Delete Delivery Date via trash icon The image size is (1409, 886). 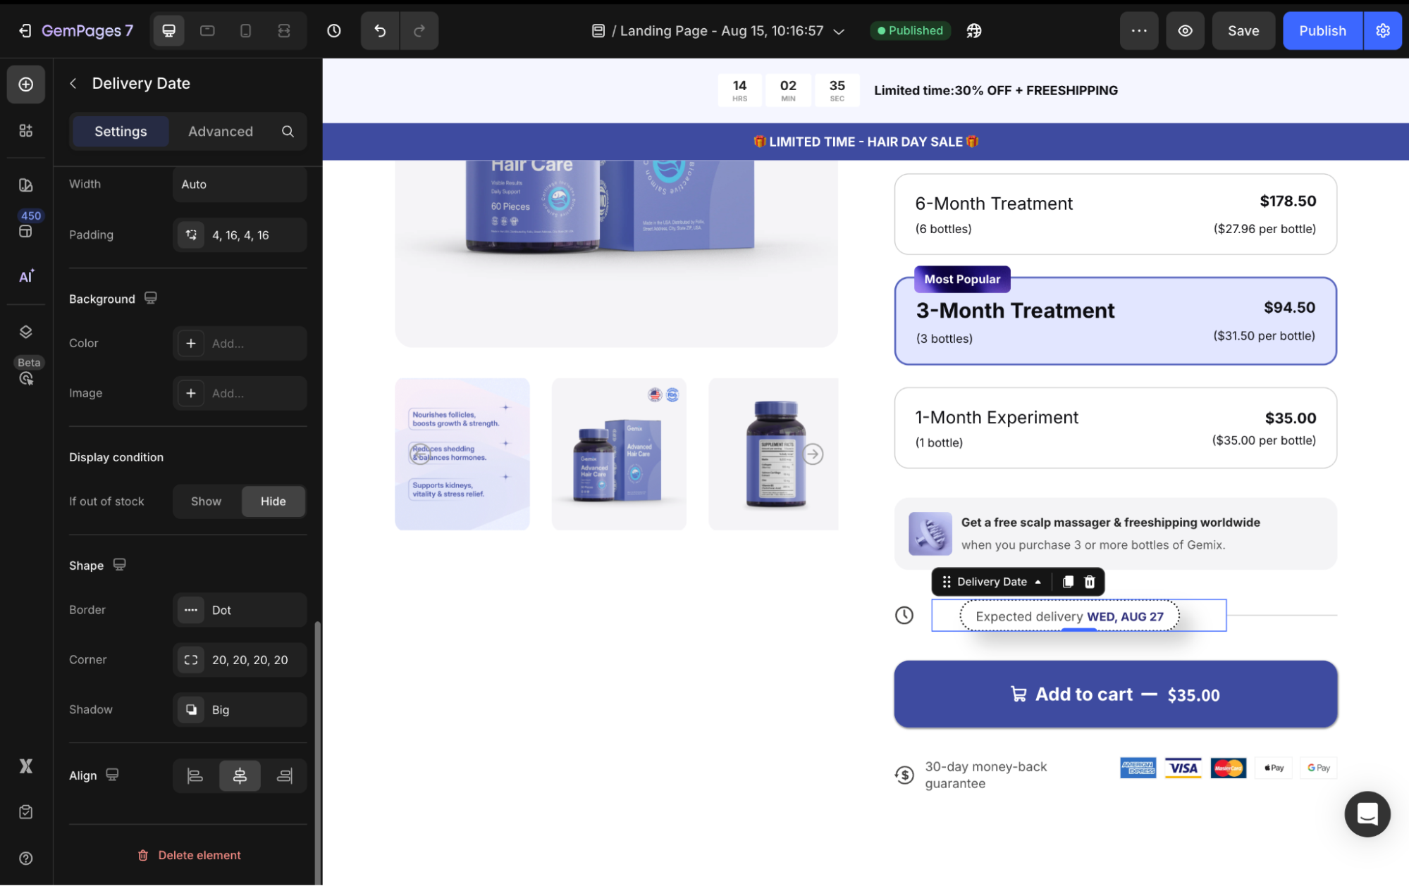click(x=1090, y=582)
